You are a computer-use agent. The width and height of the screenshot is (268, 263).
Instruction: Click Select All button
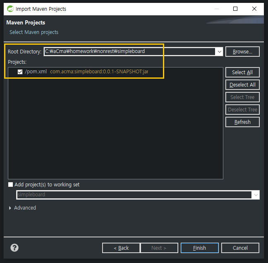tap(242, 72)
